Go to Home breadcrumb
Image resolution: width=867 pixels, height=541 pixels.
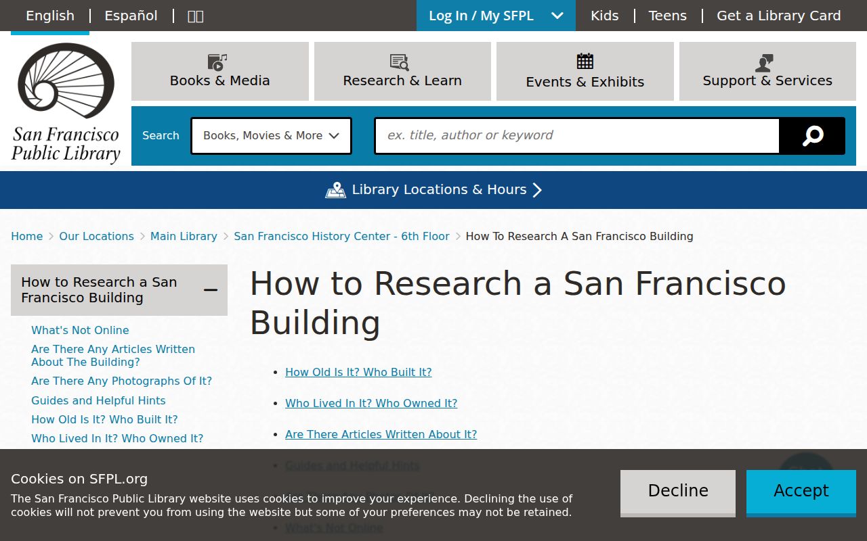click(x=27, y=236)
